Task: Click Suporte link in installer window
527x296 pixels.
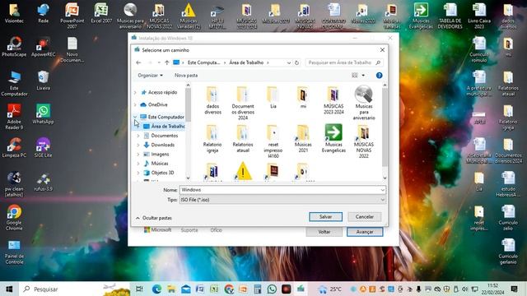Action: [x=189, y=230]
